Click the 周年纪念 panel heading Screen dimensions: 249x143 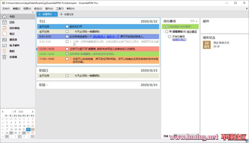point(209,38)
